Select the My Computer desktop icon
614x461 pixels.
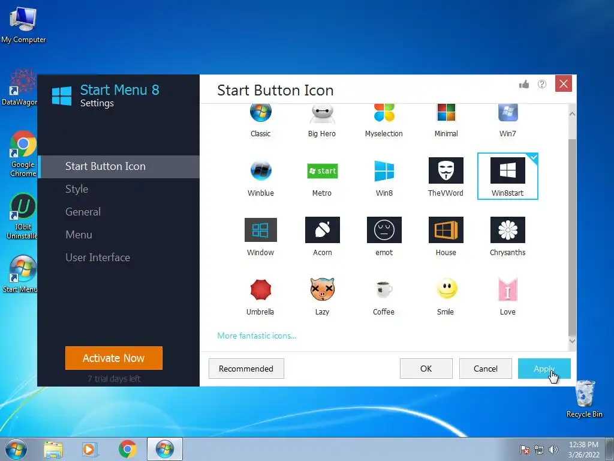coord(23,25)
